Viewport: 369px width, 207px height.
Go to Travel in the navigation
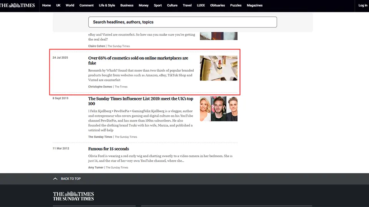[187, 5]
